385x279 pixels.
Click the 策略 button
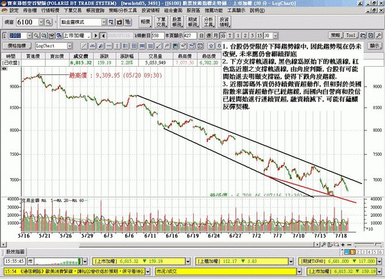[336, 35]
